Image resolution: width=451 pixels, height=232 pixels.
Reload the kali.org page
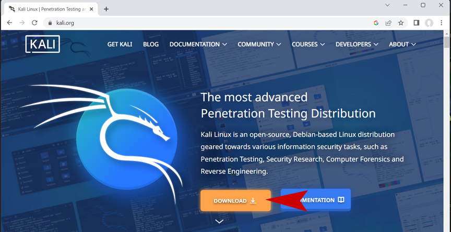click(34, 23)
